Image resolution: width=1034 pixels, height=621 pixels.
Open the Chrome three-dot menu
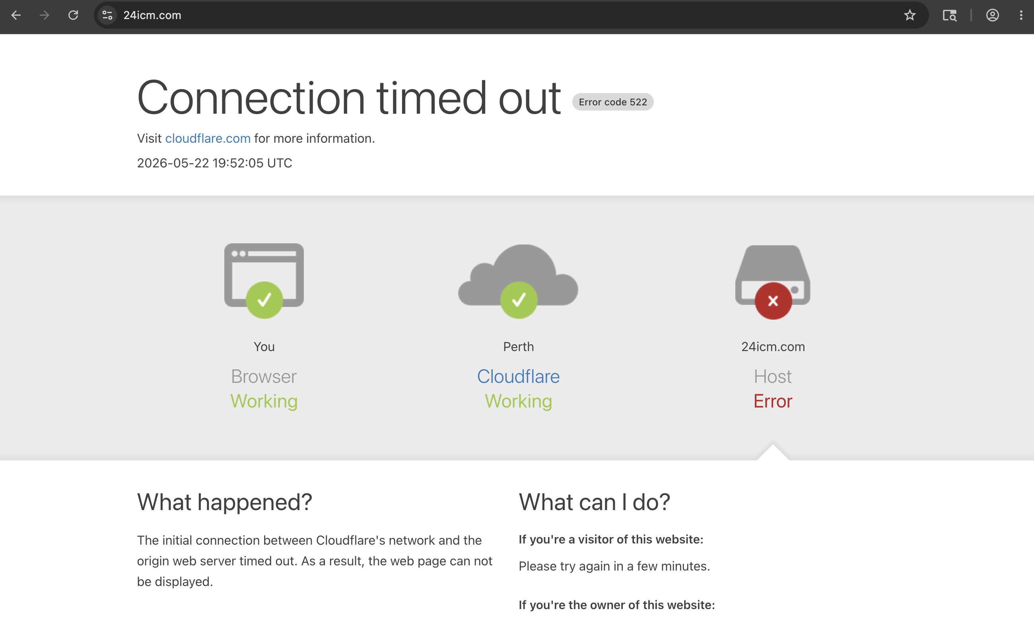point(1021,16)
